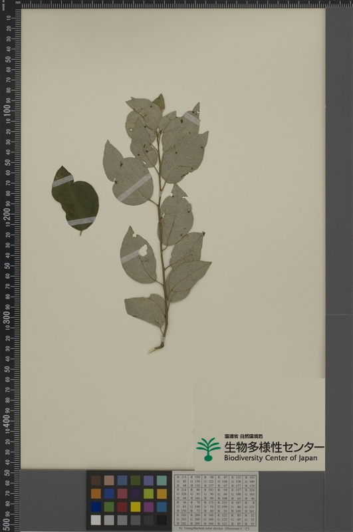Viewport: 353px width, 532px height.
Task: Click the yellow patch in the color checker
Action: pyautogui.click(x=136, y=507)
